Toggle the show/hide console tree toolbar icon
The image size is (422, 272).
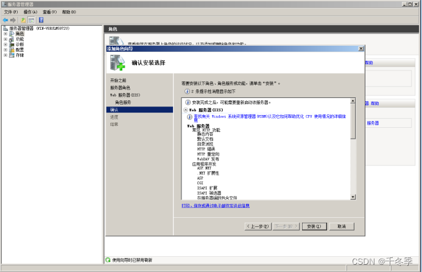32,20
